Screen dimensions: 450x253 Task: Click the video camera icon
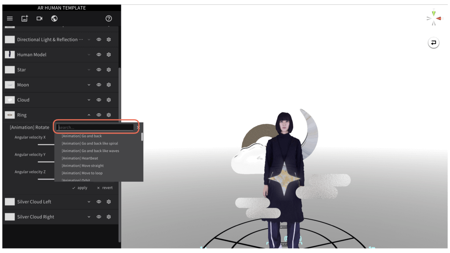click(40, 18)
